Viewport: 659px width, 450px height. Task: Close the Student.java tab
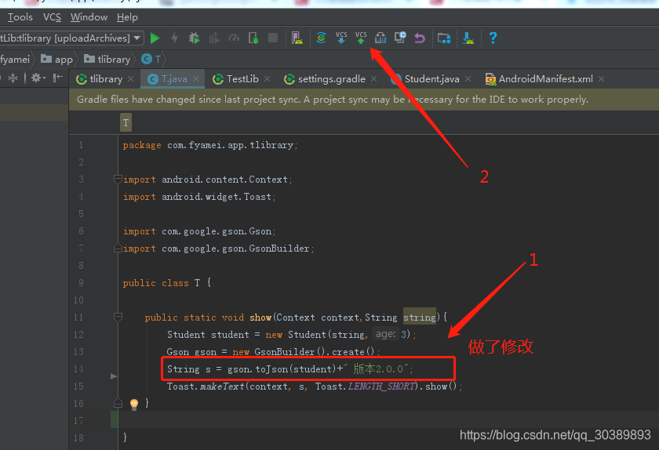[468, 79]
